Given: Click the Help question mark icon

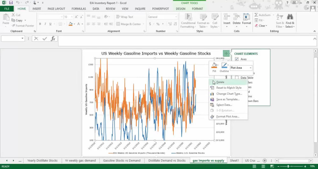Looking at the screenshot, I should [x=287, y=3].
